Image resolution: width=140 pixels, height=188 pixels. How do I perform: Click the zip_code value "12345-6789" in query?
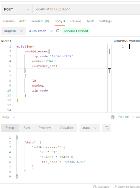click(x=61, y=56)
